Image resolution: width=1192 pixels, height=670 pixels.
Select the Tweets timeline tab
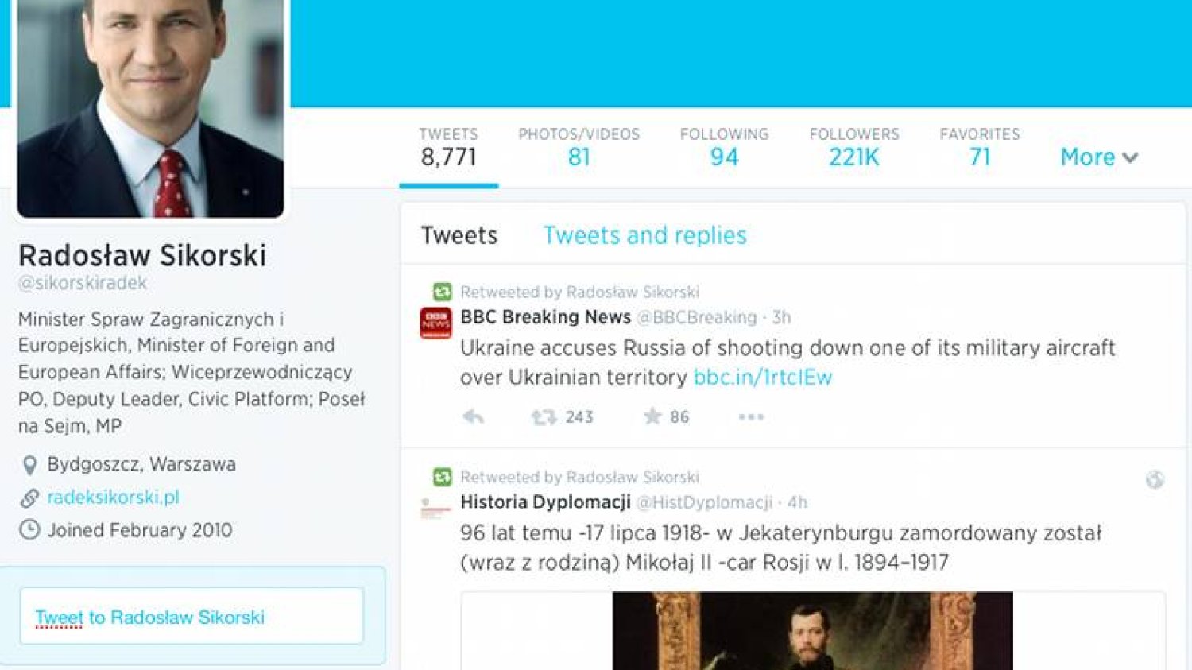(459, 235)
